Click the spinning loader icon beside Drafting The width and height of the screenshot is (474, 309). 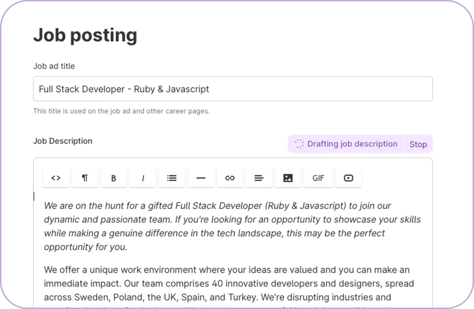click(299, 144)
